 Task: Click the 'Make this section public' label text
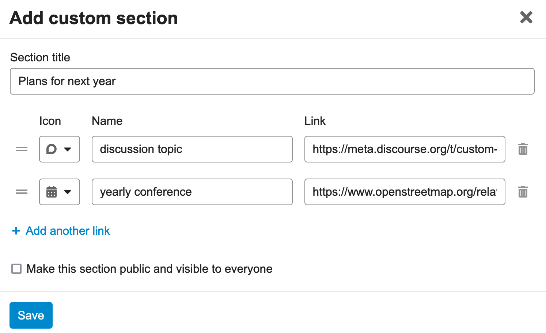tap(149, 269)
